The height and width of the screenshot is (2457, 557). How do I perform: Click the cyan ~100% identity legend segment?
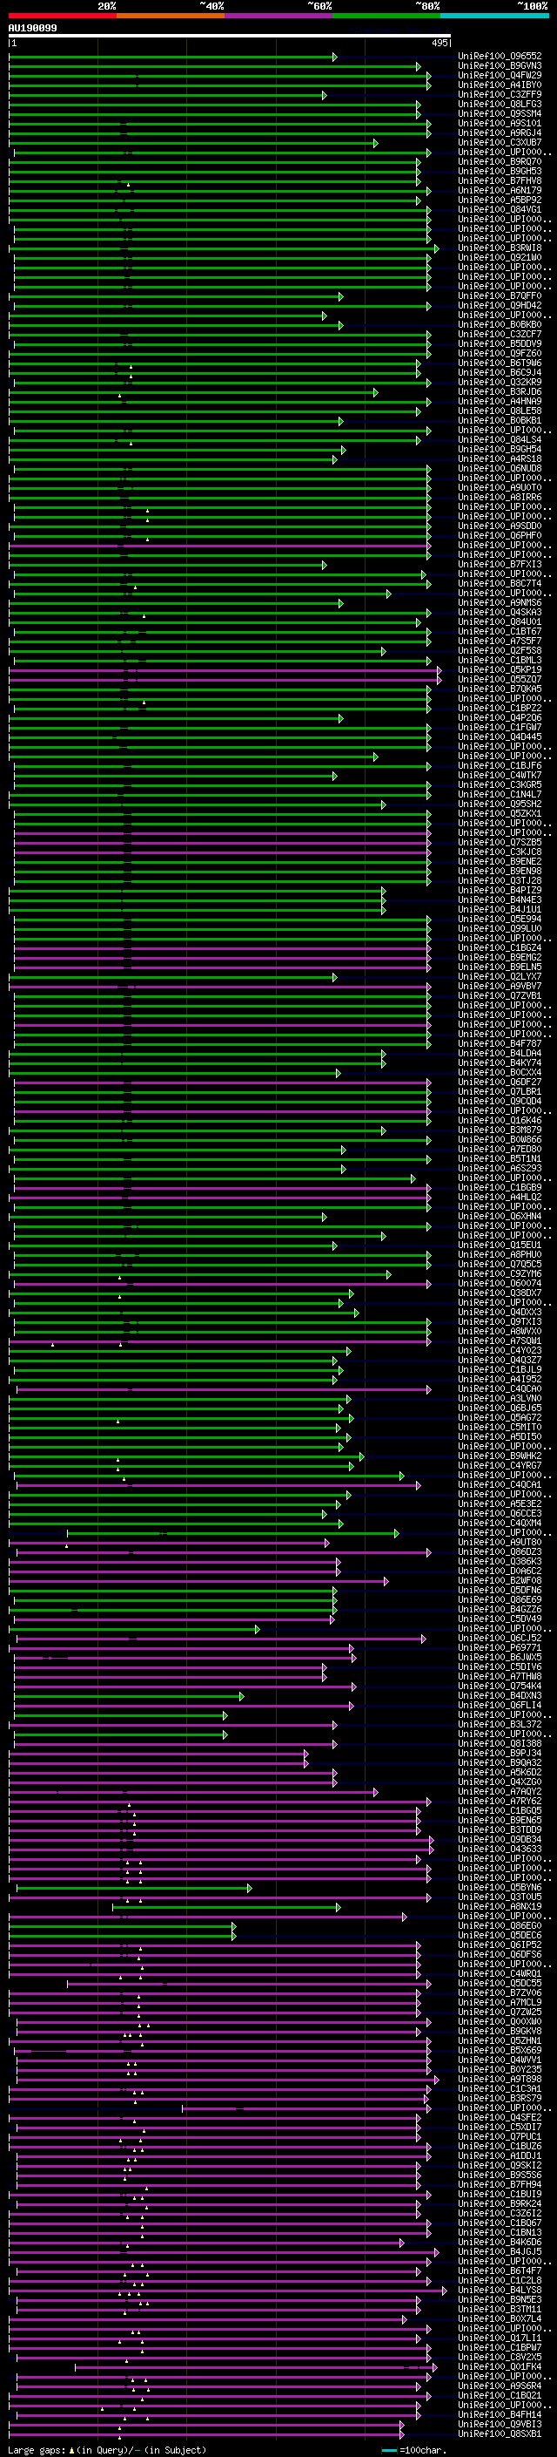pyautogui.click(x=494, y=16)
